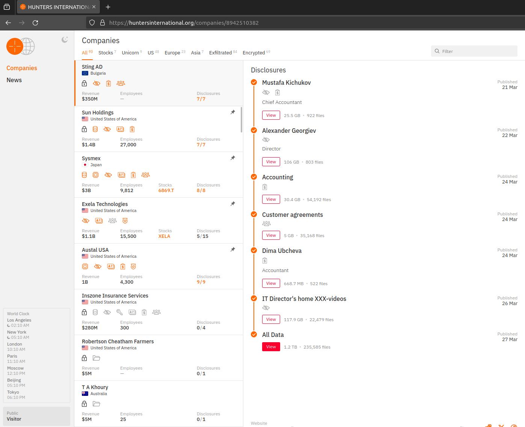Pin the Exela Technologies company
This screenshot has height=427, width=525.
pos(233,203)
